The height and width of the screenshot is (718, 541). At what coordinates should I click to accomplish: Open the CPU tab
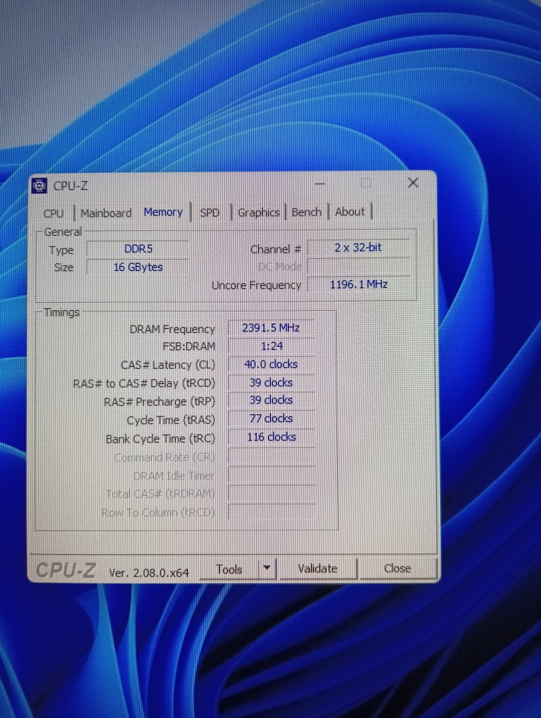pos(54,213)
